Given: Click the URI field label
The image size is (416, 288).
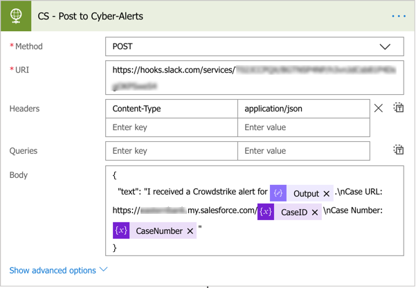Looking at the screenshot, I should click(22, 70).
